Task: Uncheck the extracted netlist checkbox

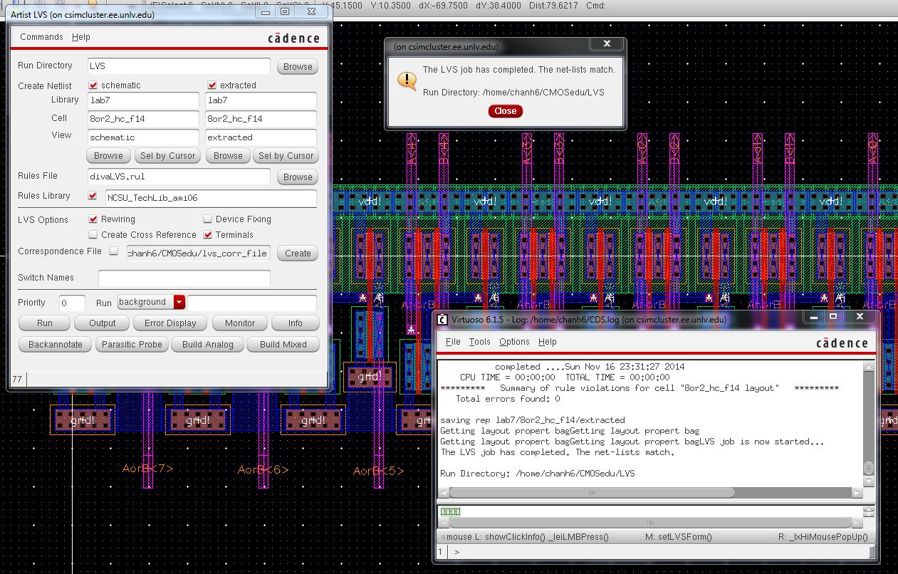Action: coord(212,85)
